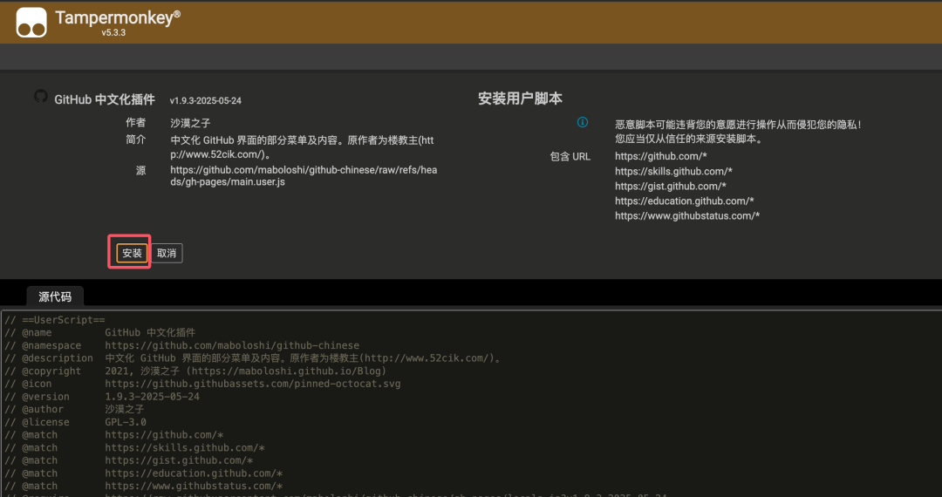Viewport: 942px width, 497px height.
Task: Click the @copyright line in source code
Action: point(196,371)
